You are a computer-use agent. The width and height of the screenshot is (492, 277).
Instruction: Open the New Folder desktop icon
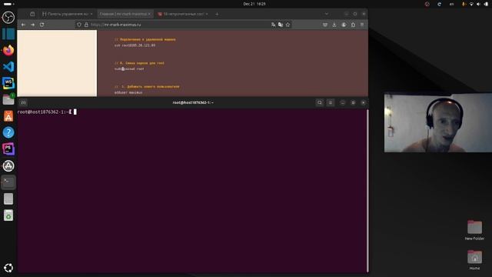(x=474, y=230)
